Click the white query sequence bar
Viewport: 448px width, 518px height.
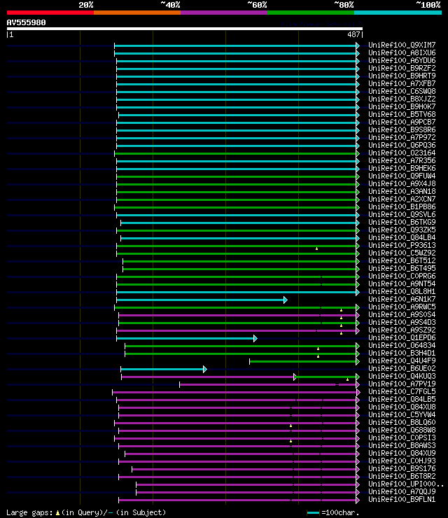(185, 29)
